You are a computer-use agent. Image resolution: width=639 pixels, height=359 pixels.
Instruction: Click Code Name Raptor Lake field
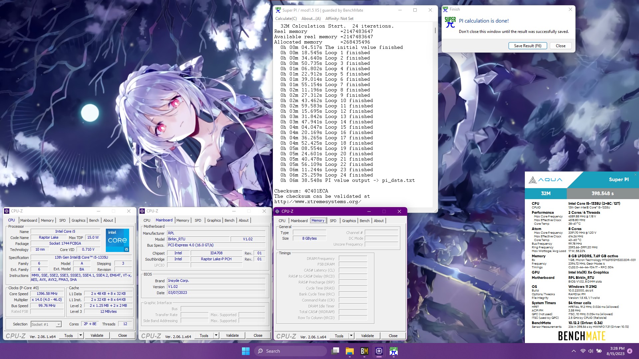point(49,237)
